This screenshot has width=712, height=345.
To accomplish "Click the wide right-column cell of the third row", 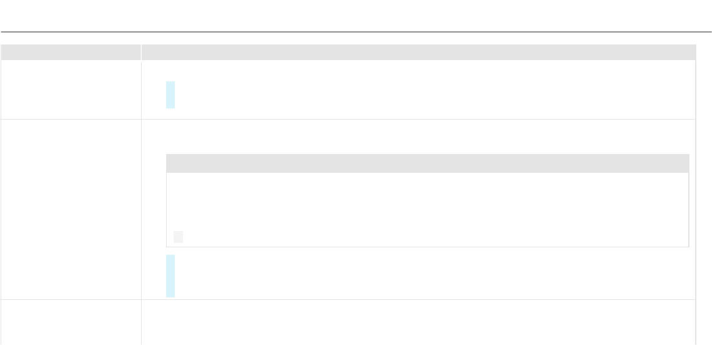I will [x=418, y=322].
